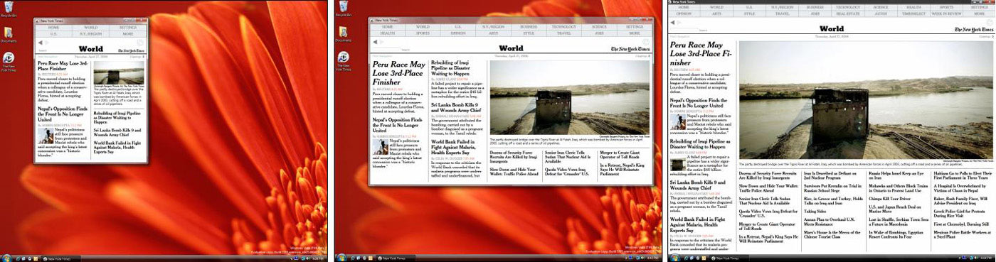Click The New York Times logo in maximized window

(x=974, y=30)
